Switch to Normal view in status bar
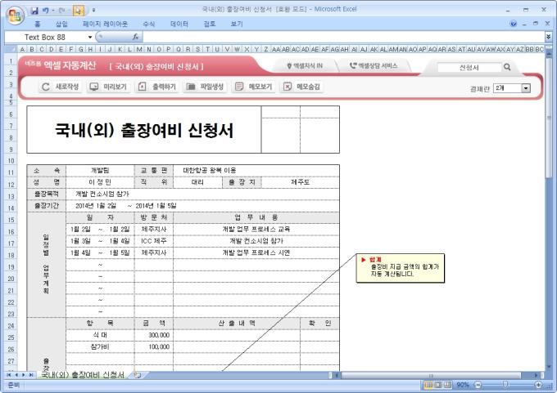The height and width of the screenshot is (393, 557). pyautogui.click(x=428, y=384)
